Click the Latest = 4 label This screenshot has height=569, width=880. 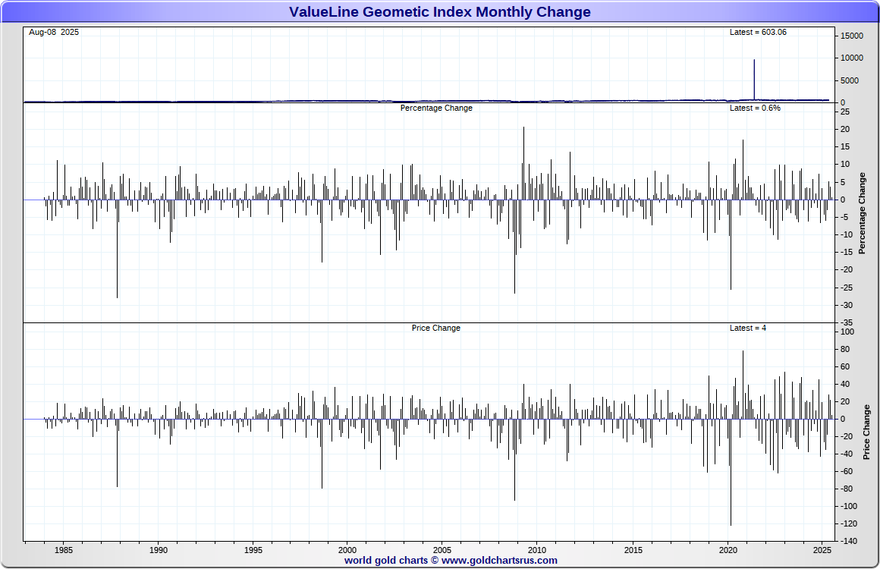747,328
